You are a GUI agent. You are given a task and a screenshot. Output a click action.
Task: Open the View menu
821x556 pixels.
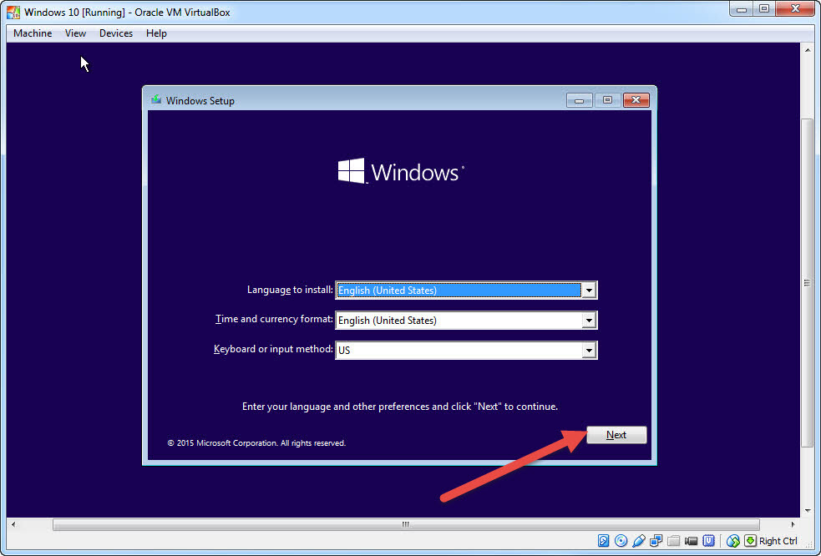coord(75,33)
